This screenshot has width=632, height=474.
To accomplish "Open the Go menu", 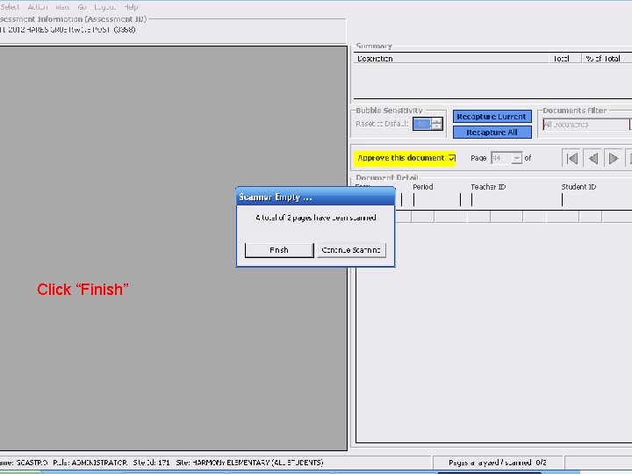I will tap(83, 7).
